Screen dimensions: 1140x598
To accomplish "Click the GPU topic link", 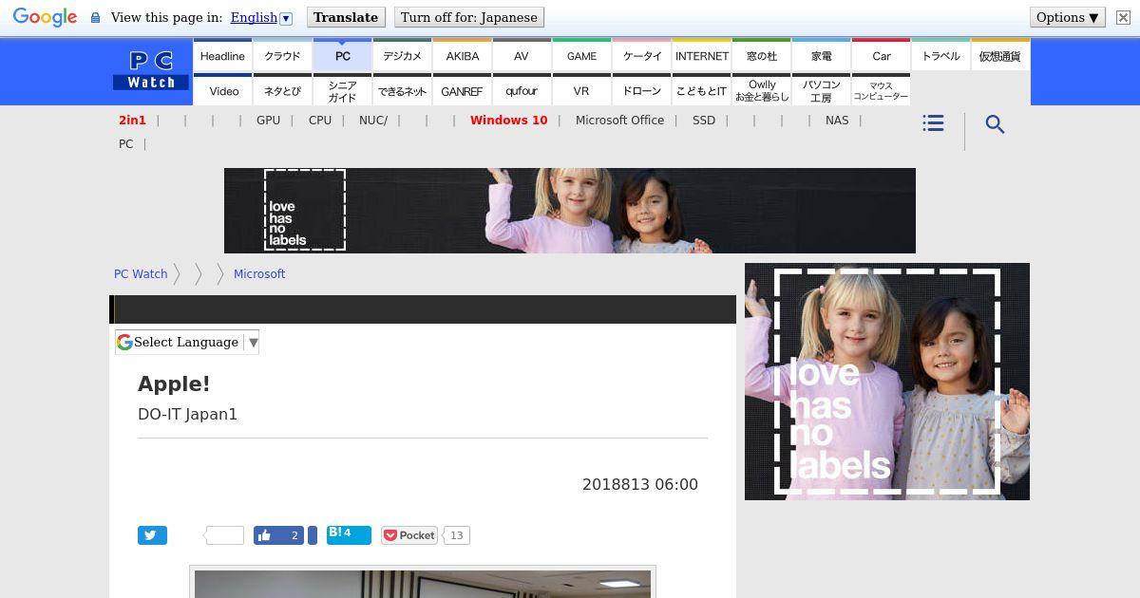I will 268,120.
